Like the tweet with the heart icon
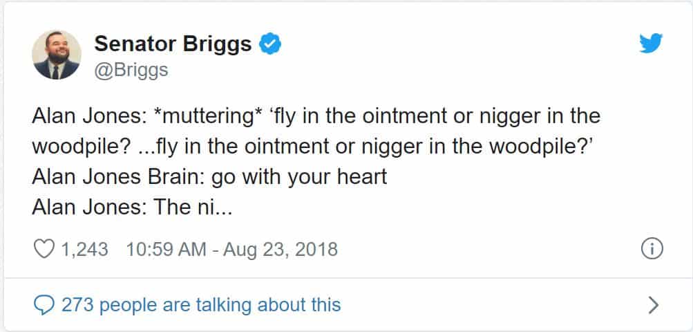This screenshot has width=693, height=332. click(44, 249)
